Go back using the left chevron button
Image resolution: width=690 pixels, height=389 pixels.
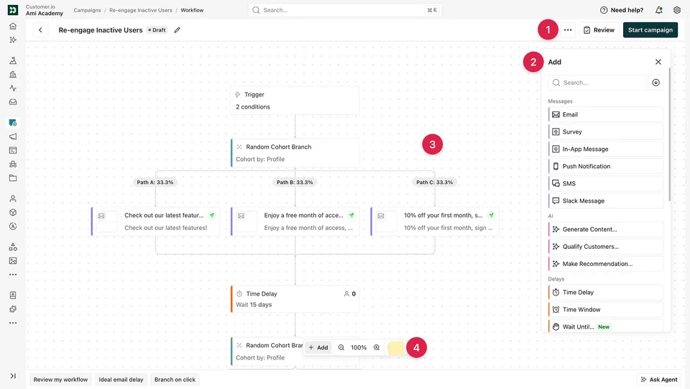tap(40, 30)
